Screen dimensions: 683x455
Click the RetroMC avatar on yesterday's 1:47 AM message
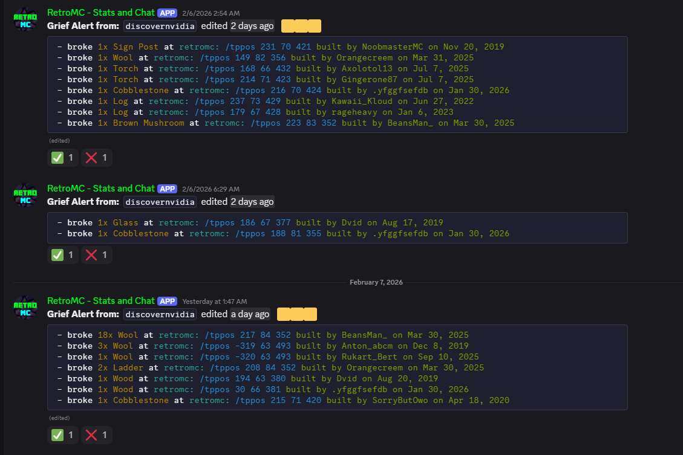(x=25, y=307)
